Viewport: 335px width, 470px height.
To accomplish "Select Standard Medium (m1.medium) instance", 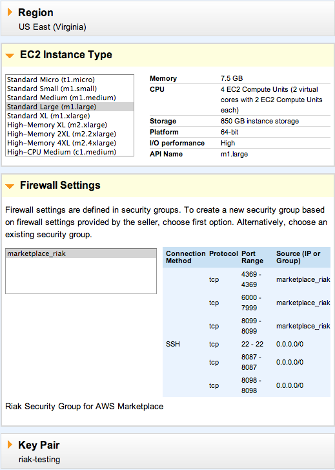I will tap(70, 98).
